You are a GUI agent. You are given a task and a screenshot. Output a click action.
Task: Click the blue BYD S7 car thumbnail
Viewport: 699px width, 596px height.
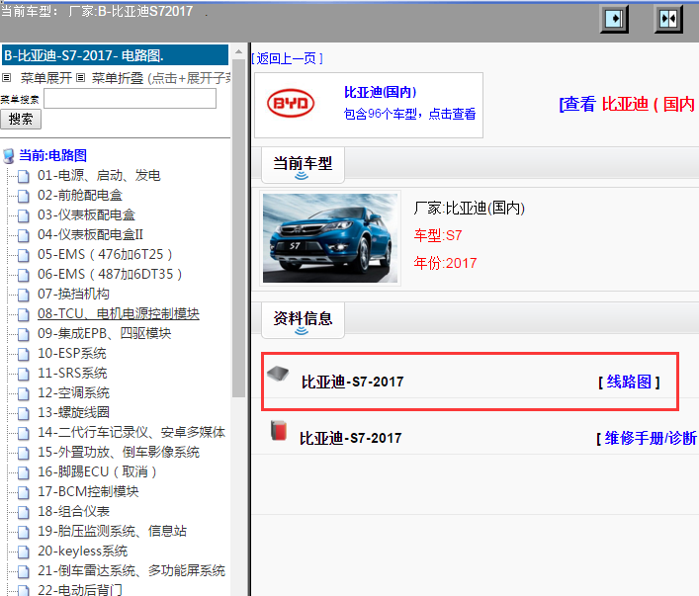[x=330, y=238]
